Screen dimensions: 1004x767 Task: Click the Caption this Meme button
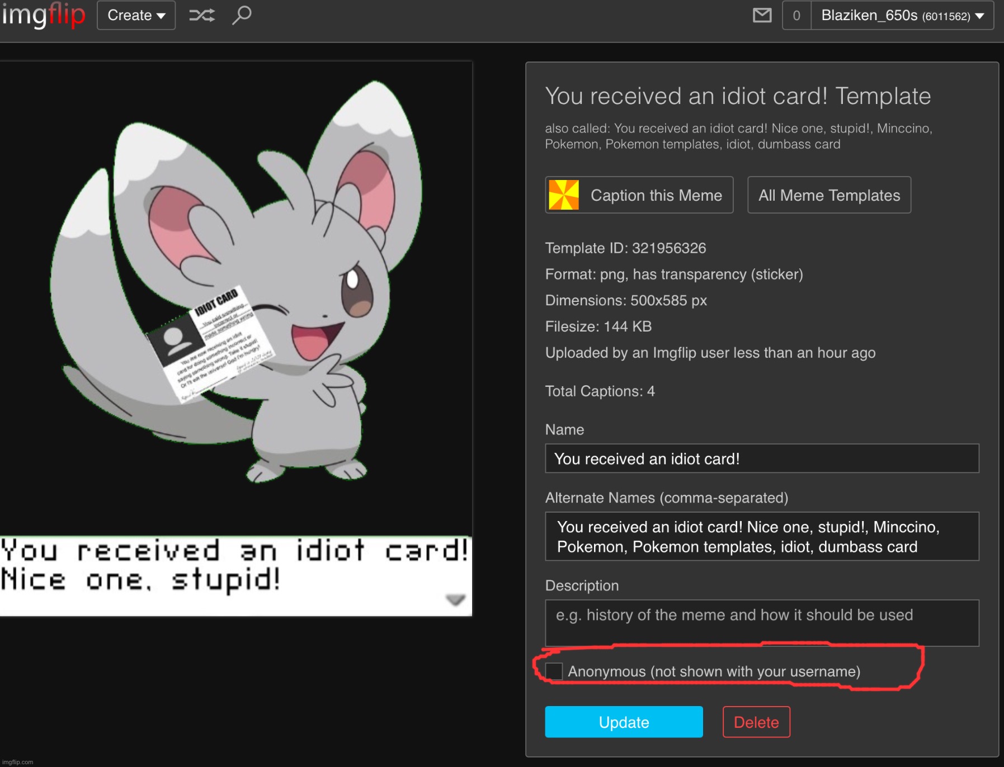point(639,195)
